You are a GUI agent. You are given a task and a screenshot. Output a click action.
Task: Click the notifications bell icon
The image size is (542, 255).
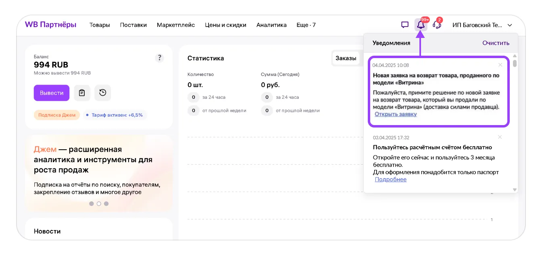pyautogui.click(x=421, y=25)
